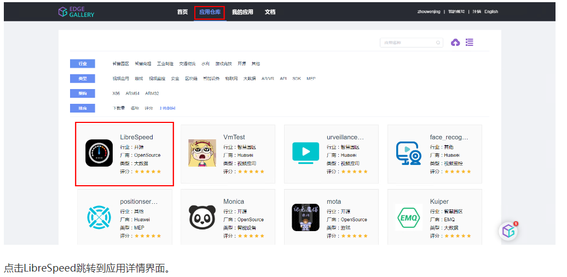Filter industry by 开源
567x277 pixels.
coord(241,63)
